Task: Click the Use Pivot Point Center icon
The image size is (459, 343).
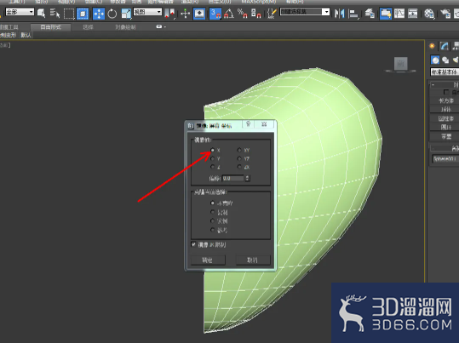Action: [x=169, y=14]
